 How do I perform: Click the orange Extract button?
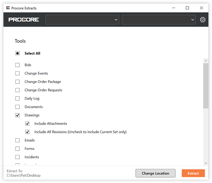coord(193,173)
